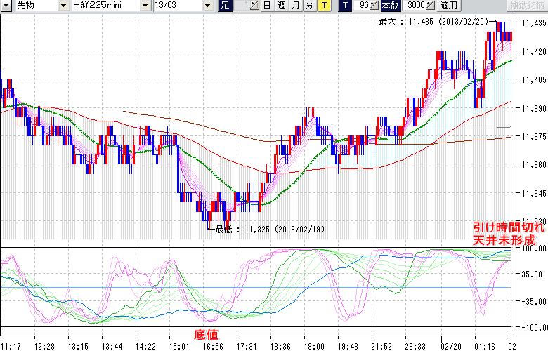Click the yellow T tick button
Viewport: 548px width, 351px height.
pos(323,6)
